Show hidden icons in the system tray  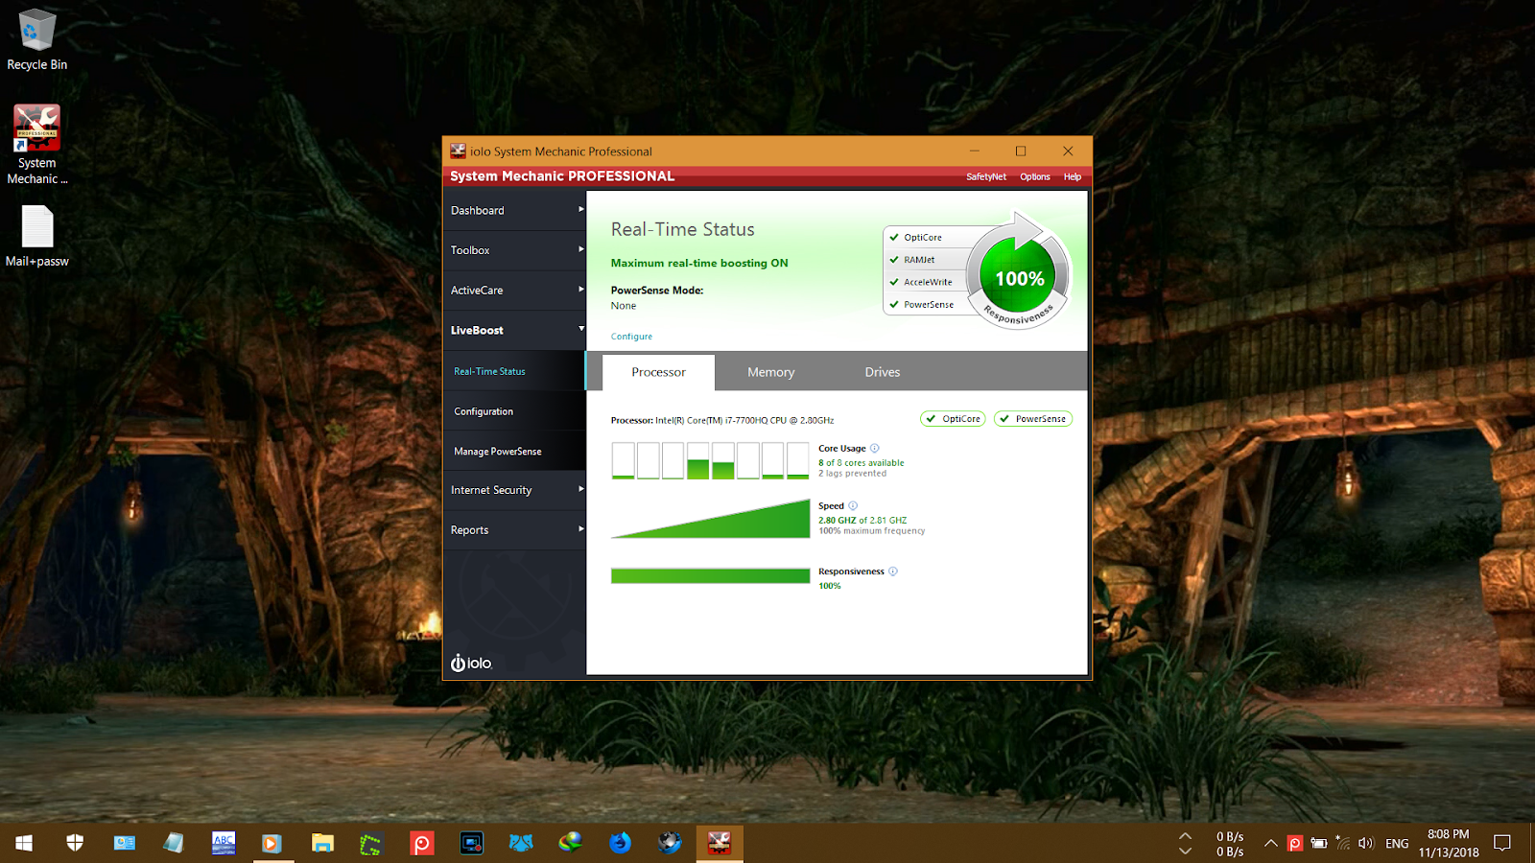(1270, 844)
